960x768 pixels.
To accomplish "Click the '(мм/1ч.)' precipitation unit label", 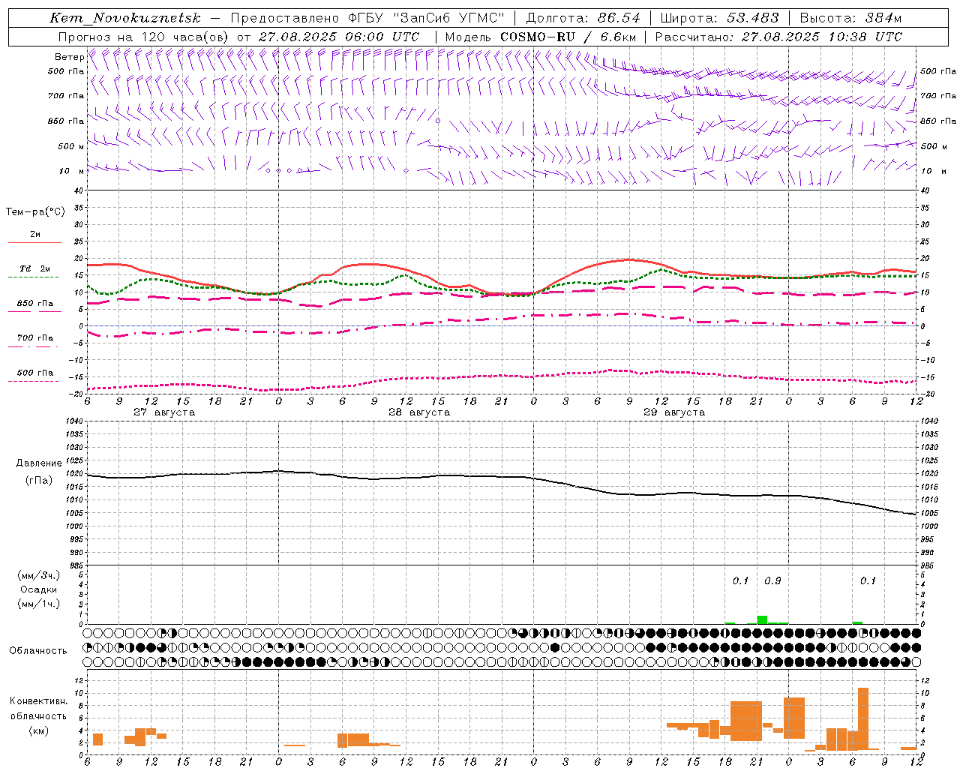I will [x=38, y=604].
